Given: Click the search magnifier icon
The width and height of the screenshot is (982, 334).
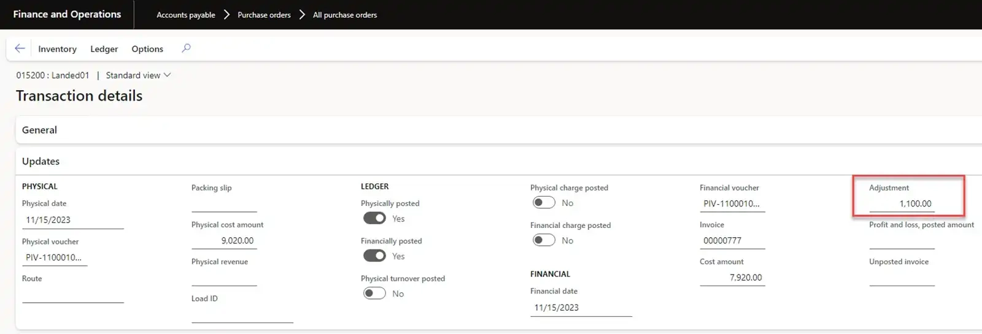Looking at the screenshot, I should 186,48.
